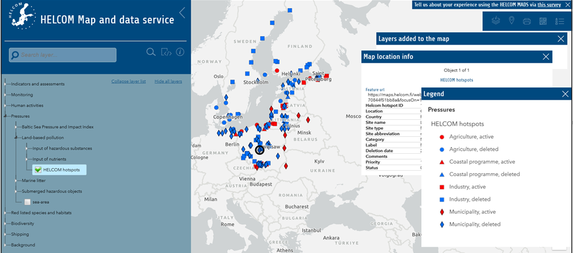
Task: Open the legend list icon in toolbar
Action: (x=559, y=21)
